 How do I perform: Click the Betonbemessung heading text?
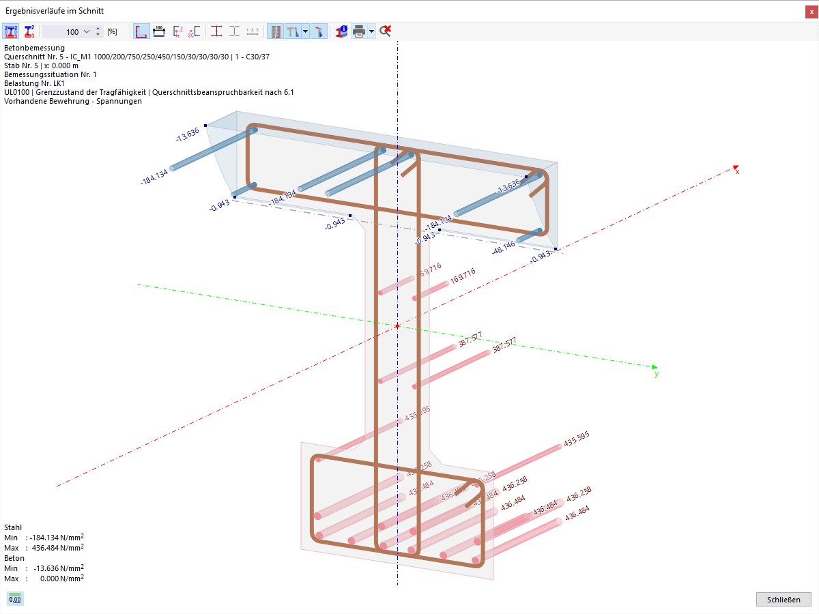pyautogui.click(x=34, y=48)
